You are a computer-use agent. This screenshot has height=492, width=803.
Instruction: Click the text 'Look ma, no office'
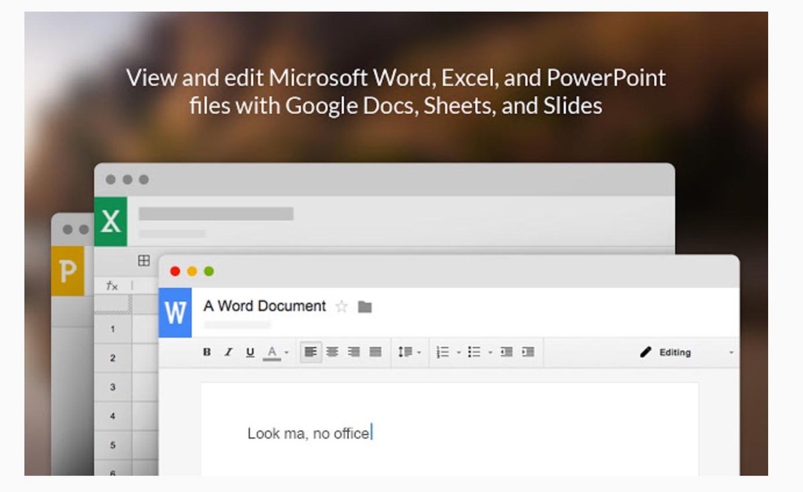click(x=308, y=433)
